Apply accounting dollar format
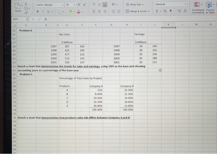This screenshot has width=217, height=154. (157, 11)
